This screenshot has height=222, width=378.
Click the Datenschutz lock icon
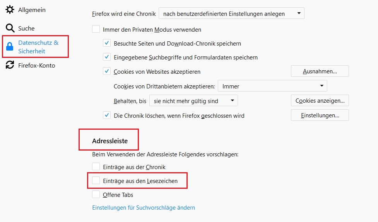click(x=10, y=47)
